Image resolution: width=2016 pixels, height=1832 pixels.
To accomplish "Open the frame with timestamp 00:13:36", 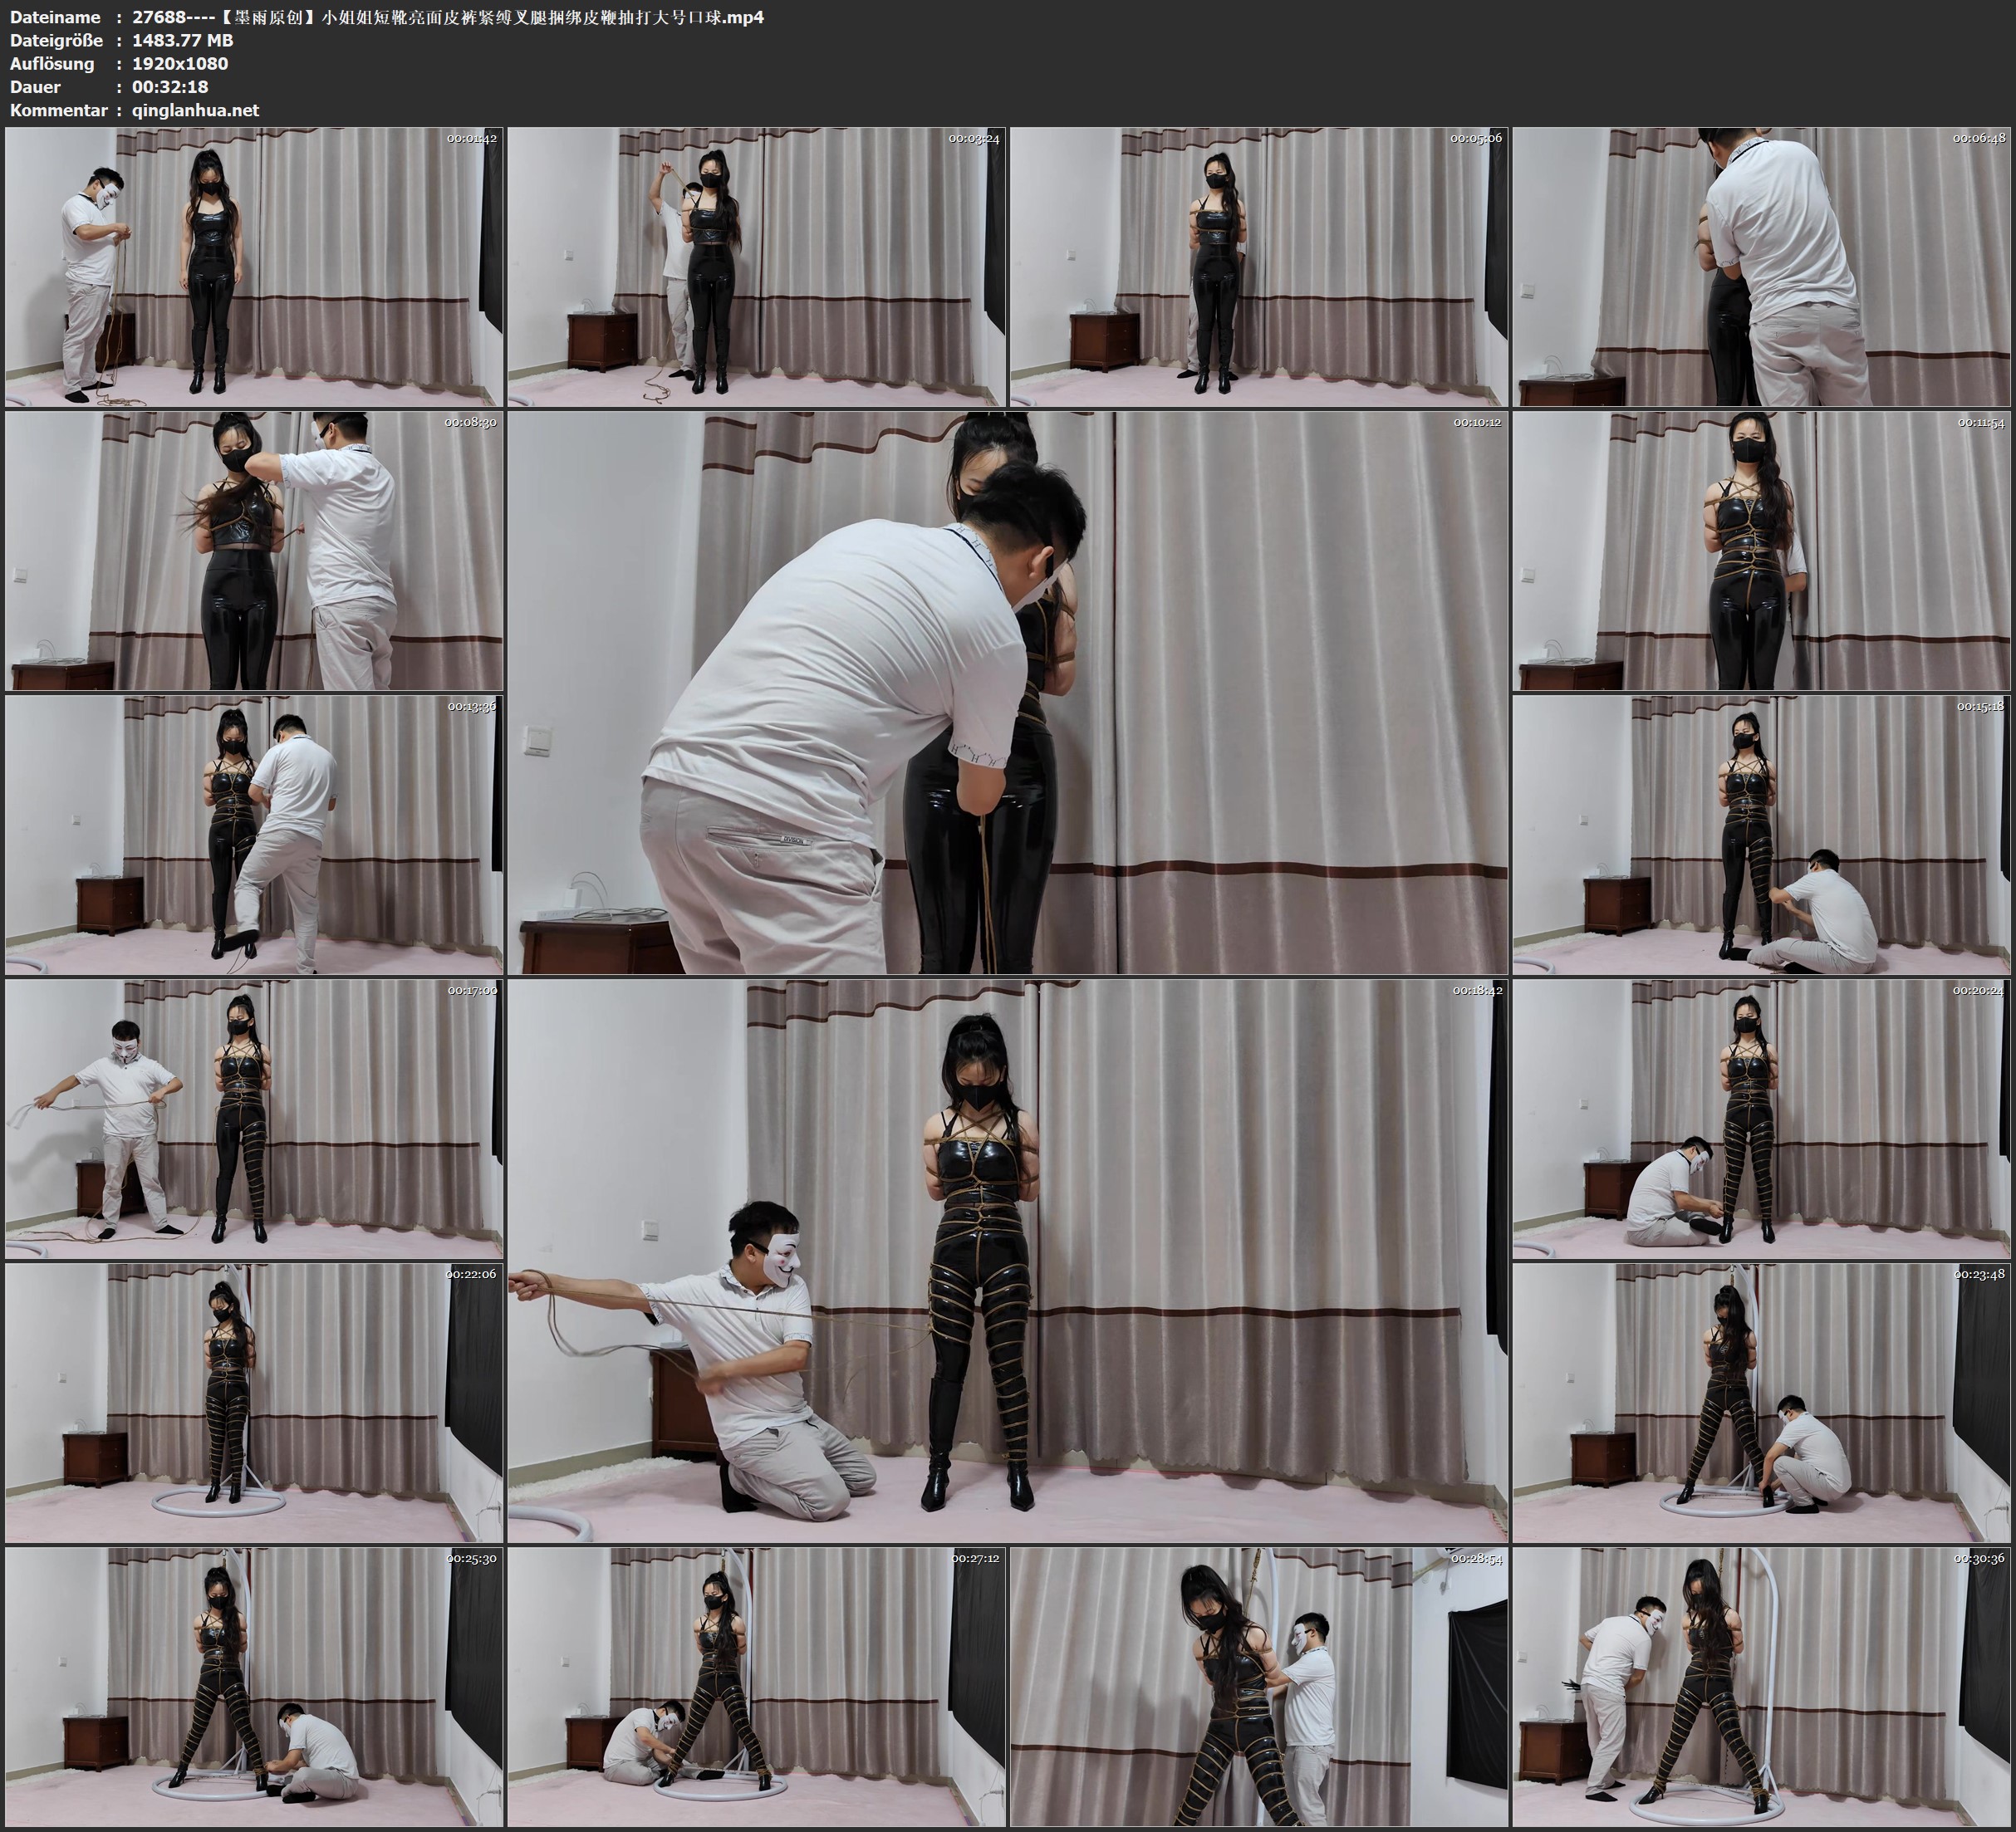I will tap(254, 835).
